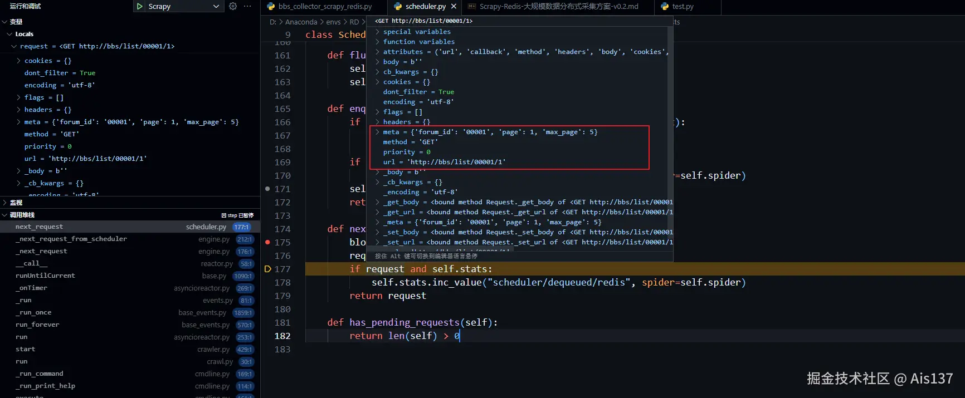Expand attributes tuple in the hover popup

377,52
